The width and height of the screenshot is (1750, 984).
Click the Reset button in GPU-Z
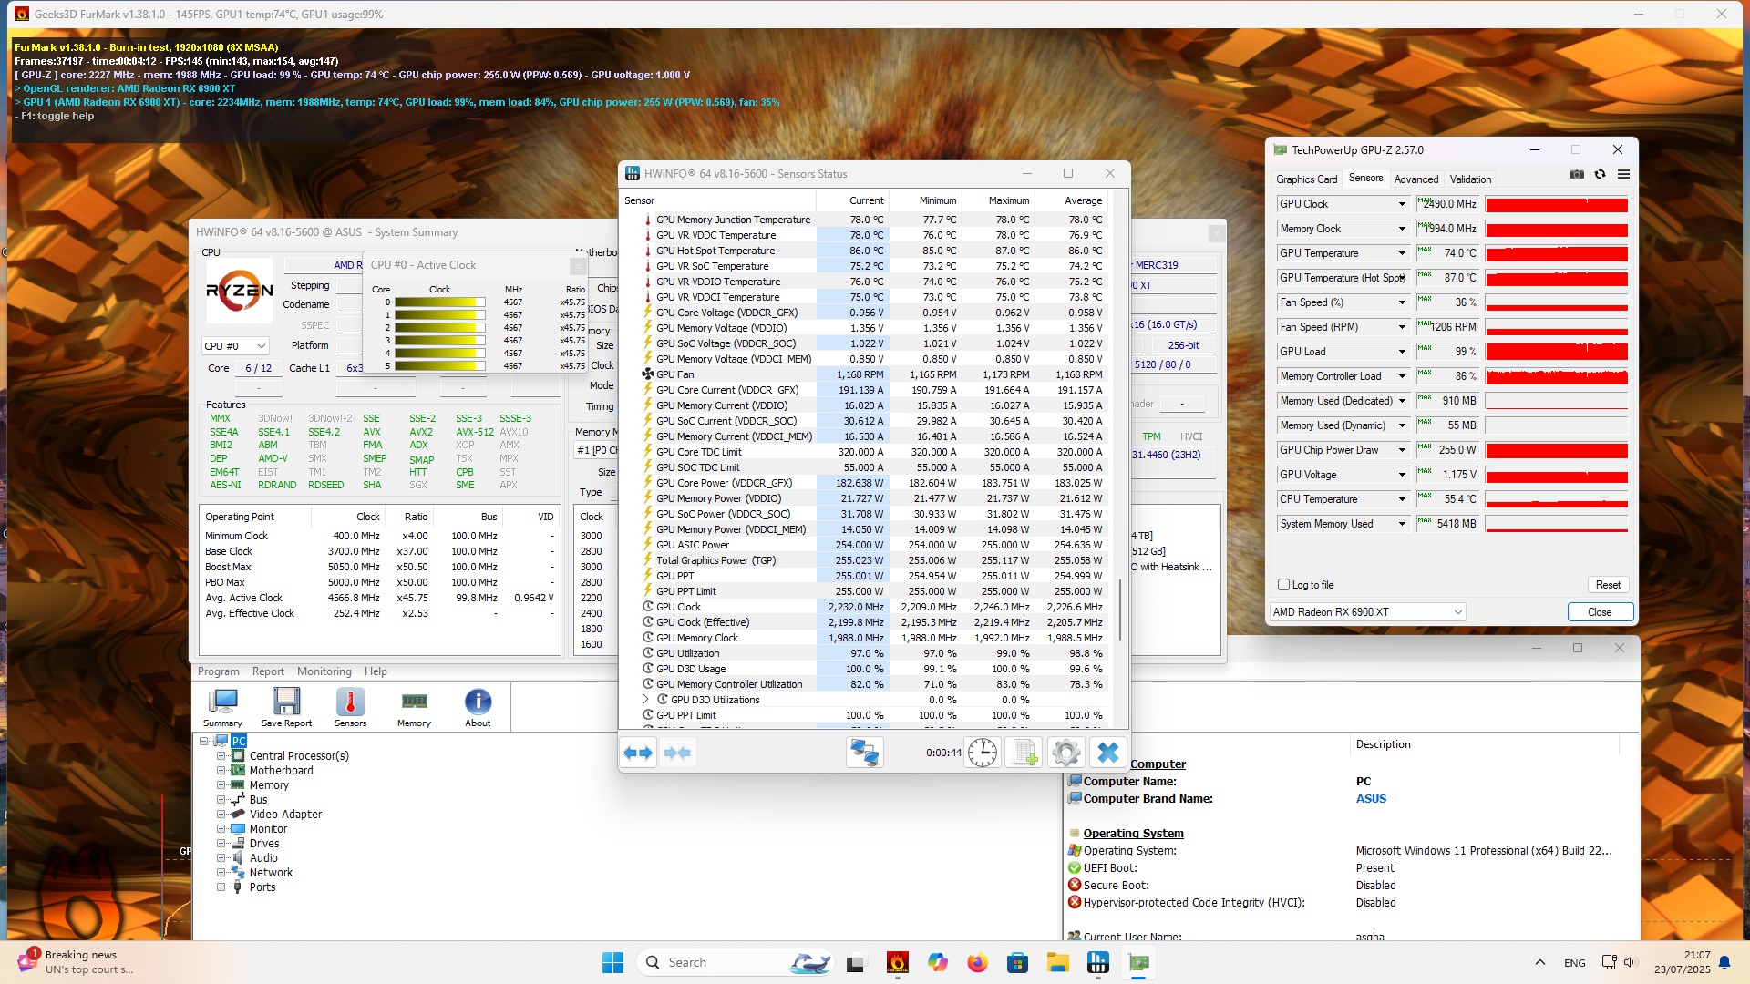[1608, 585]
